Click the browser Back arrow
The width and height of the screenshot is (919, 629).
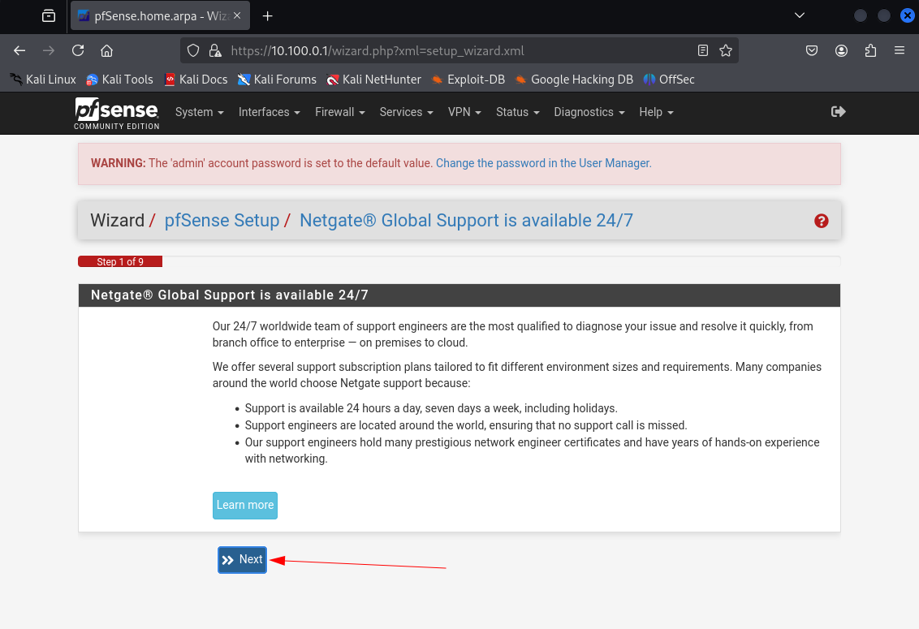[19, 51]
